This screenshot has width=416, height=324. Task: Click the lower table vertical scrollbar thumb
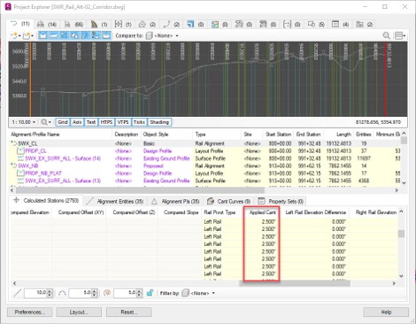(401, 234)
